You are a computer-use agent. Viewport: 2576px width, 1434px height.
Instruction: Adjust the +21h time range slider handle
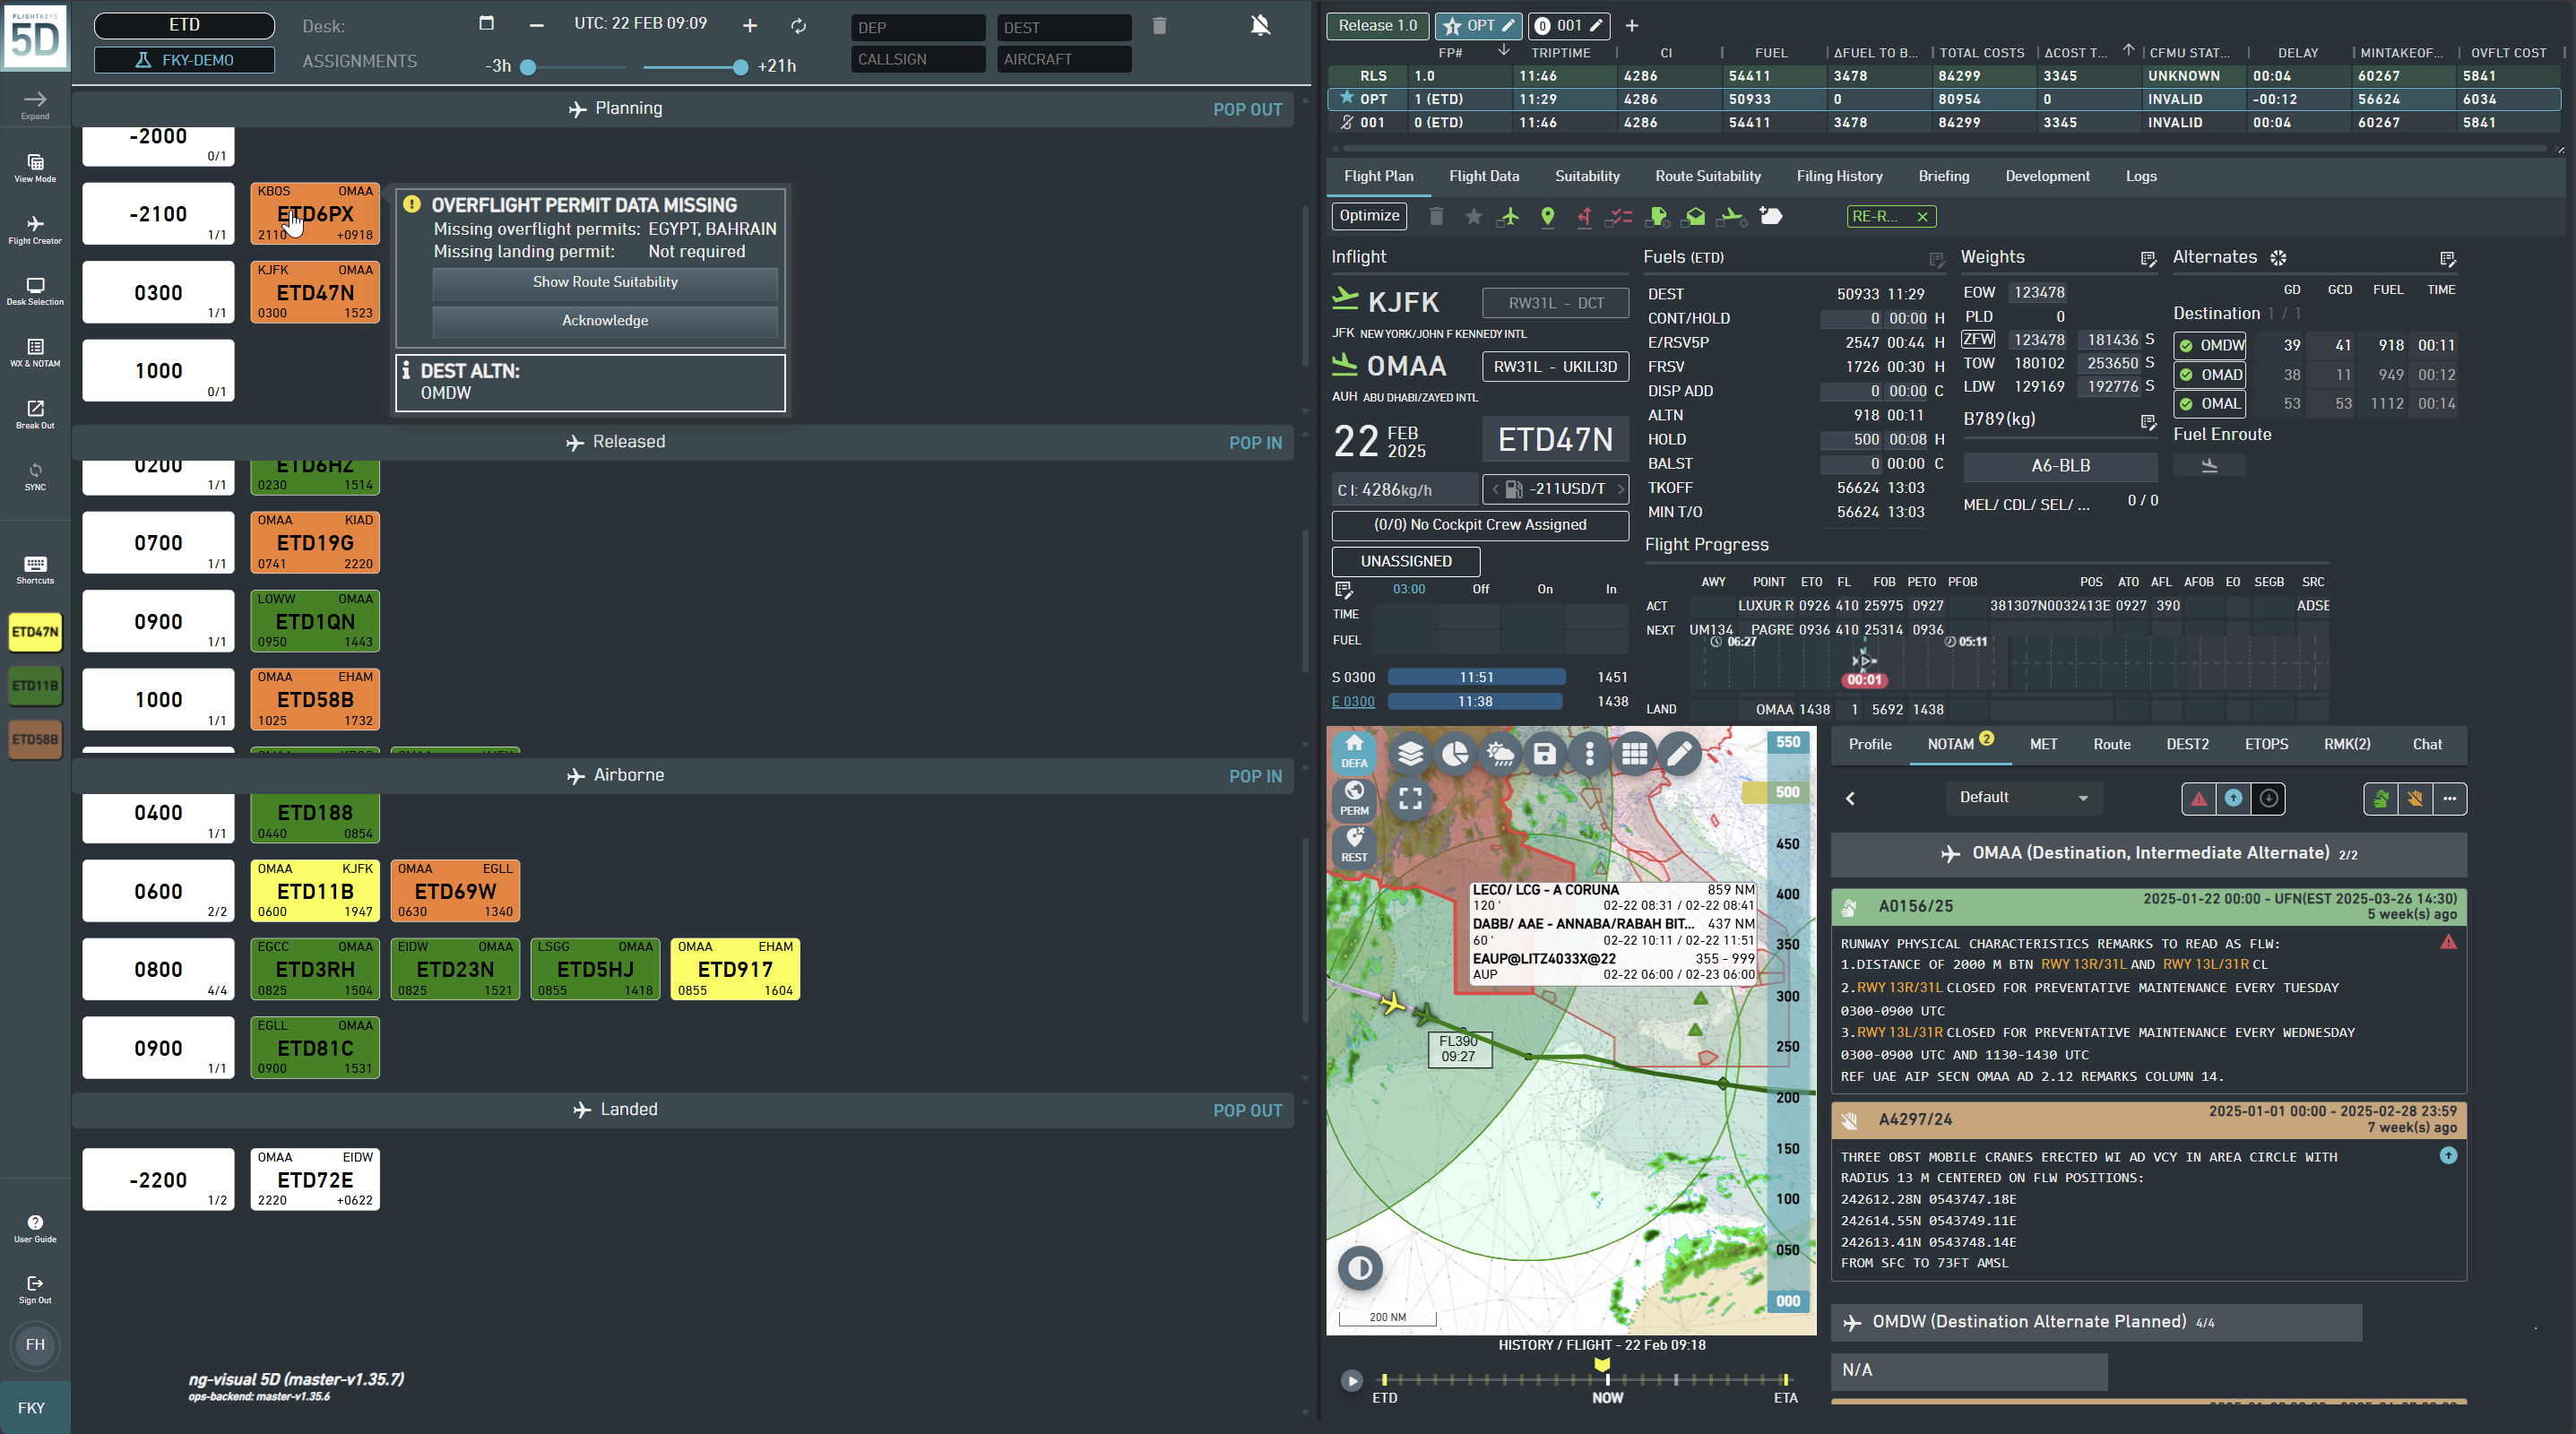pos(740,67)
